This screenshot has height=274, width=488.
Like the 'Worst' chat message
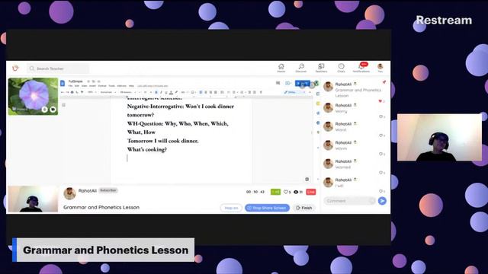pyautogui.click(x=382, y=135)
